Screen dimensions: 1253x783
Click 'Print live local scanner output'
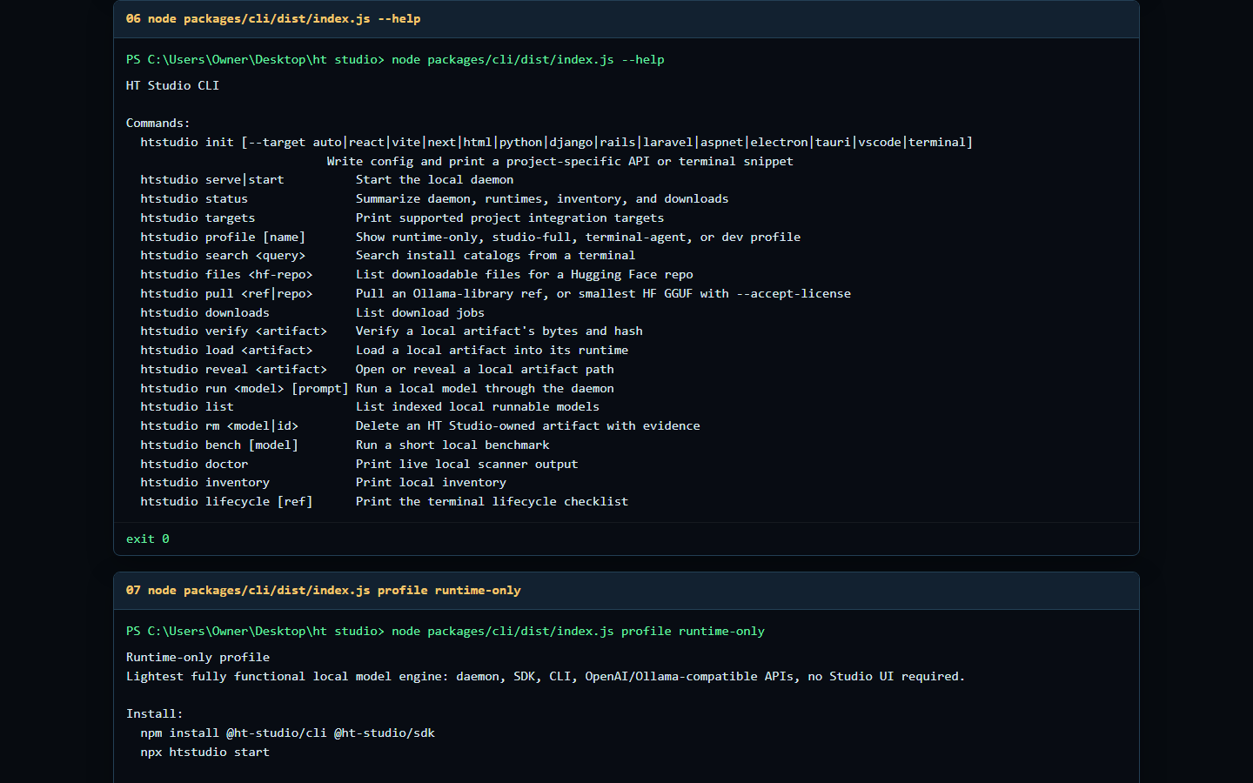(466, 464)
